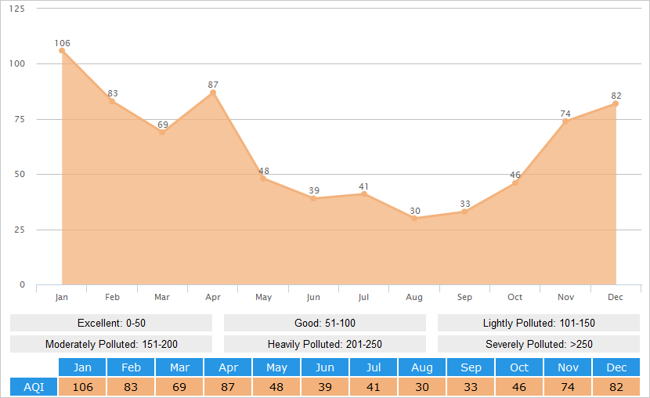Viewport: 650px width, 398px height.
Task: Select the Good: 51-100 legend box
Action: coord(325,323)
